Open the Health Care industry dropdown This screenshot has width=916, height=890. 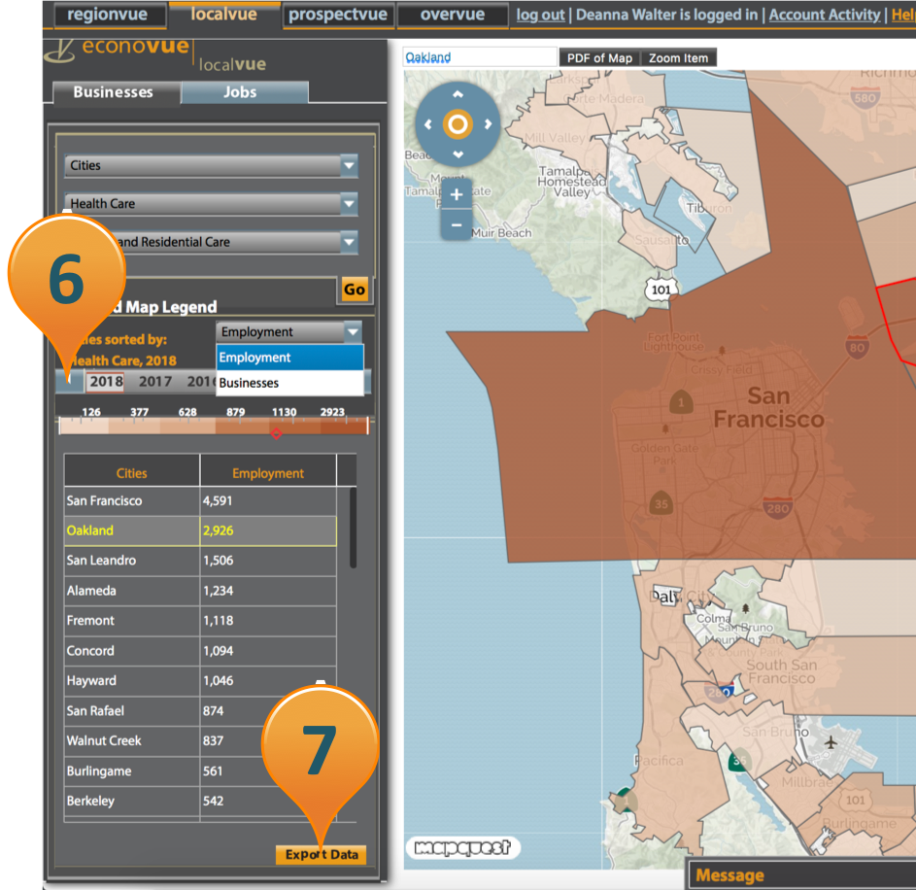tap(211, 204)
